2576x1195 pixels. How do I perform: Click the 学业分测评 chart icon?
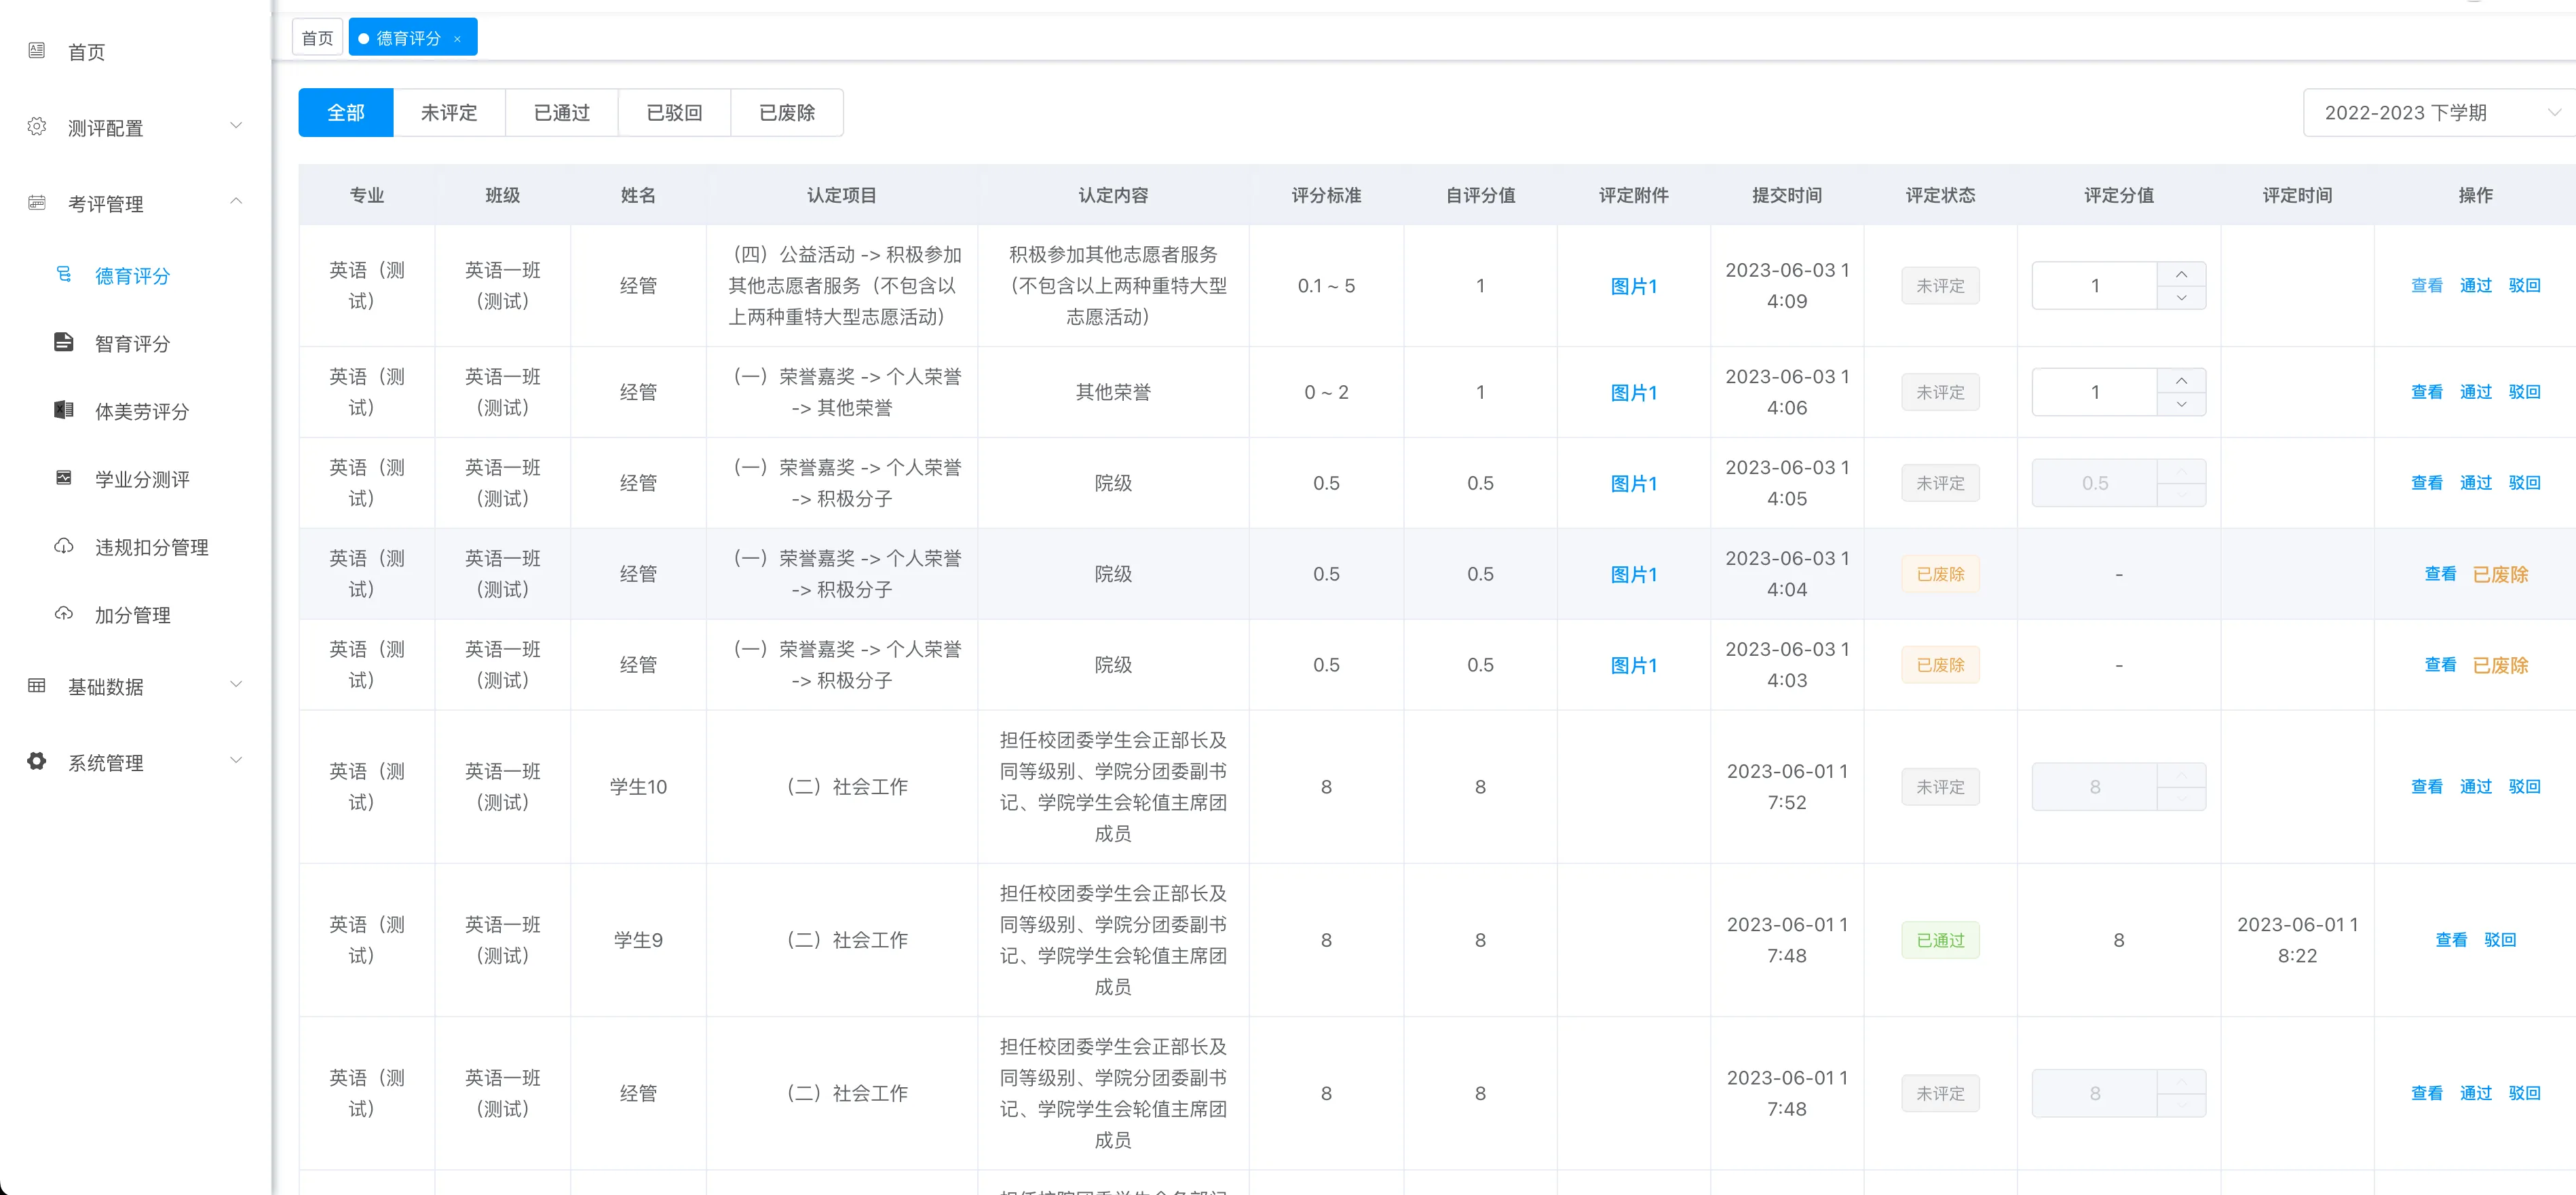click(x=64, y=477)
